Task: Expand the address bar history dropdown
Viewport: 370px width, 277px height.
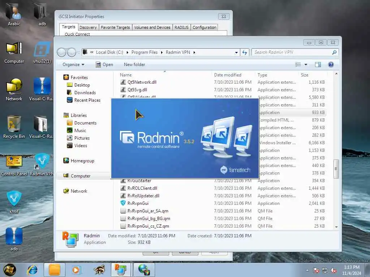Action: click(236, 53)
